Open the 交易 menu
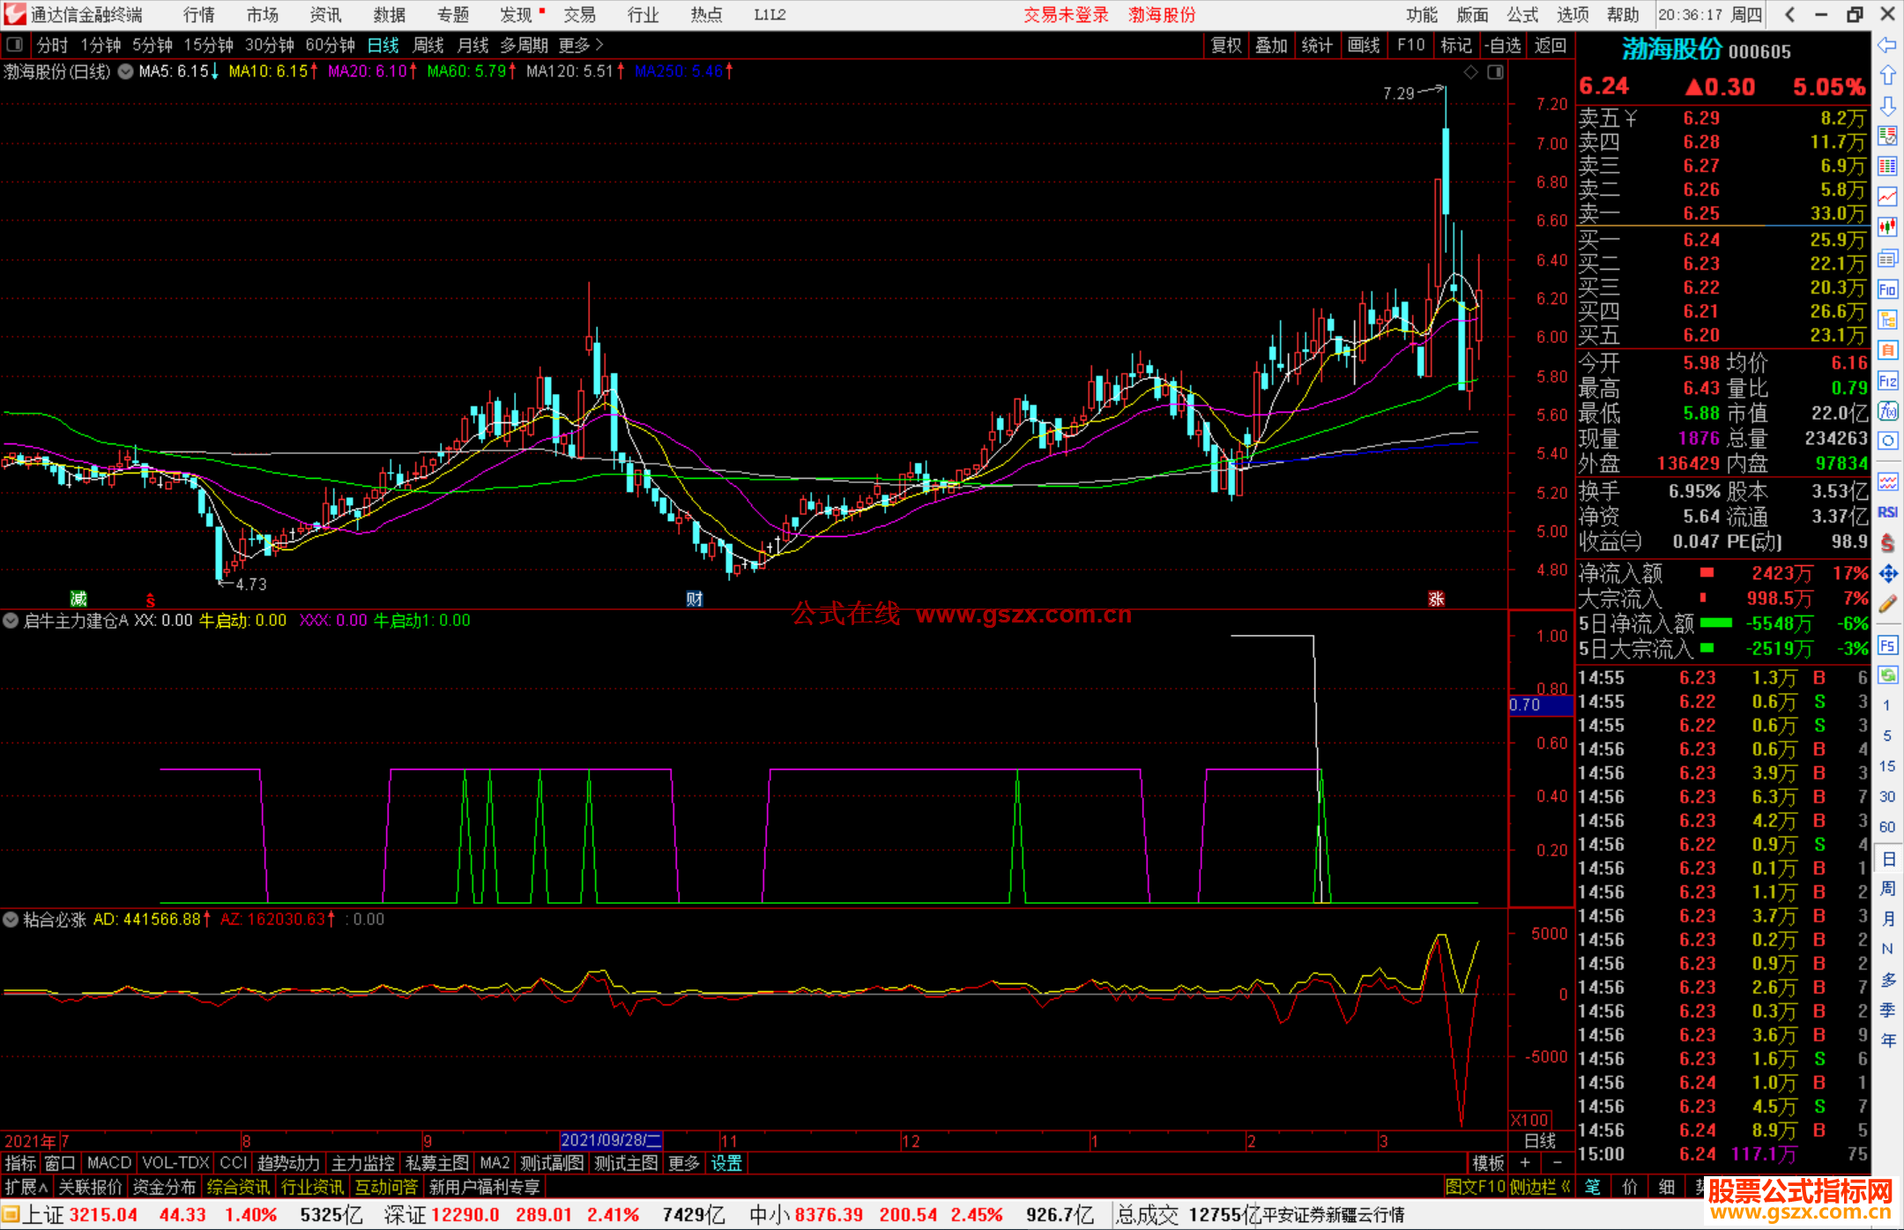This screenshot has height=1230, width=1904. click(x=580, y=14)
